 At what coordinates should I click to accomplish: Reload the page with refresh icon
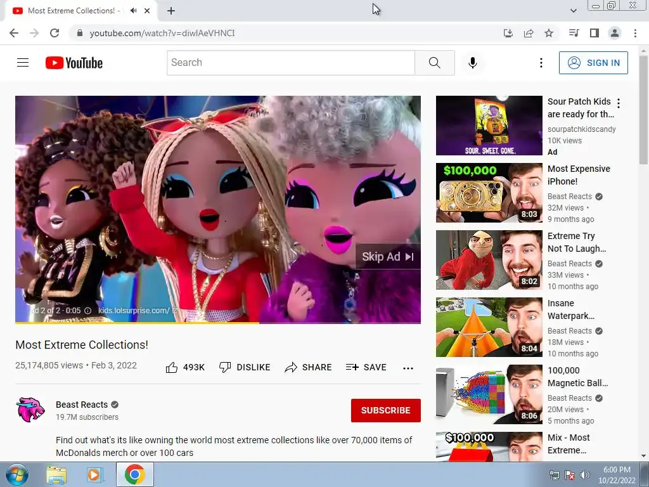[x=55, y=33]
